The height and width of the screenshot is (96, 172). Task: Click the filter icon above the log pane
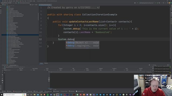pos(49,72)
